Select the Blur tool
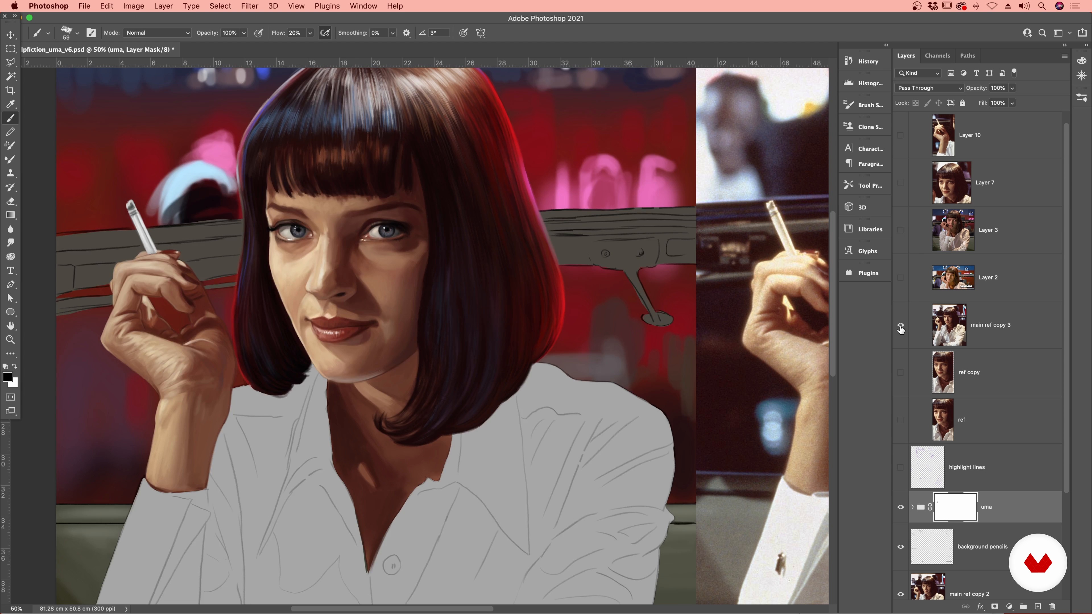The image size is (1092, 614). [11, 229]
